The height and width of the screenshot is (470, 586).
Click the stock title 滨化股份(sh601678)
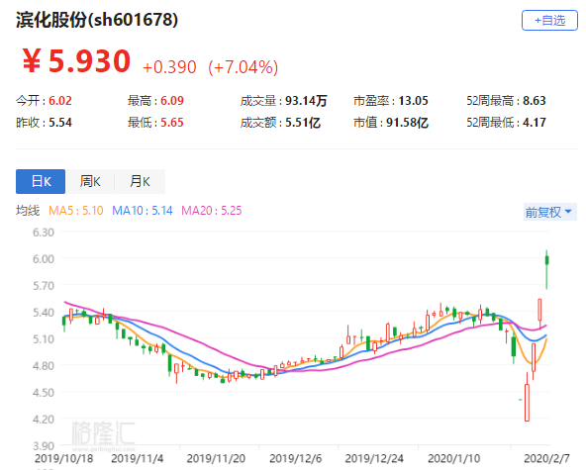[97, 20]
